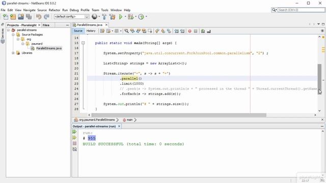Close the Output parallel-streams tab

pos(119,127)
